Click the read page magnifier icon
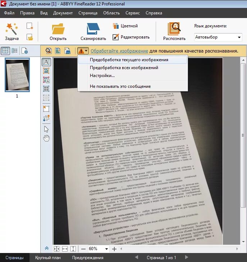The height and width of the screenshot is (262, 247). (49, 51)
